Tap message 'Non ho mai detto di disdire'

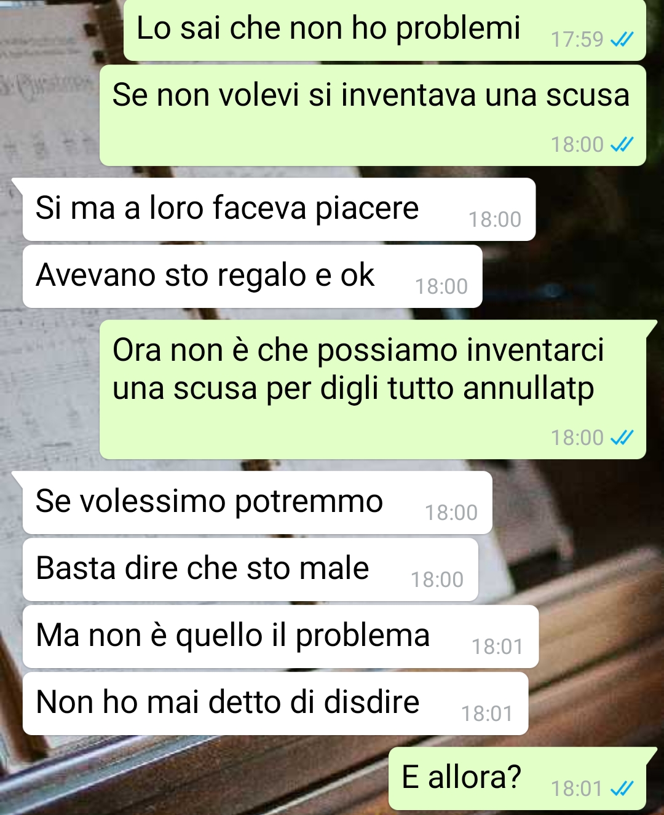(x=275, y=704)
